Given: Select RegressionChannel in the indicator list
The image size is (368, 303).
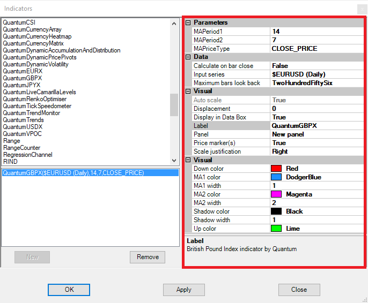Looking at the screenshot, I should (27, 155).
